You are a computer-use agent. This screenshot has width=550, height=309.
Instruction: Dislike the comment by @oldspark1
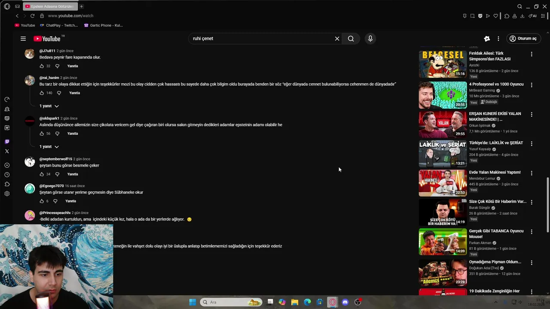pyautogui.click(x=57, y=133)
